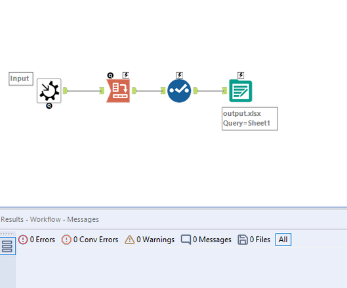
Task: Click lightning badge above Select tool
Action: tap(179, 75)
